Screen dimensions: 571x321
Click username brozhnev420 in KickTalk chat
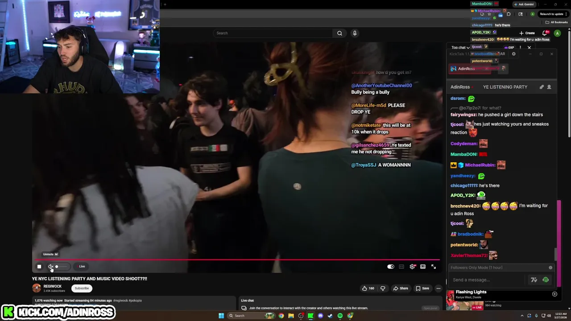click(465, 206)
